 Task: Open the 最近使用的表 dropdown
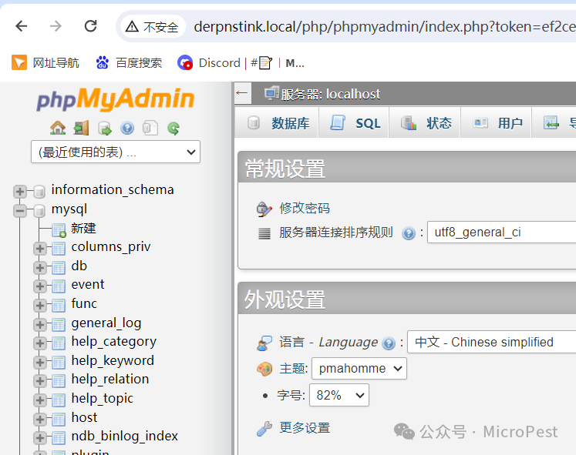pyautogui.click(x=116, y=152)
